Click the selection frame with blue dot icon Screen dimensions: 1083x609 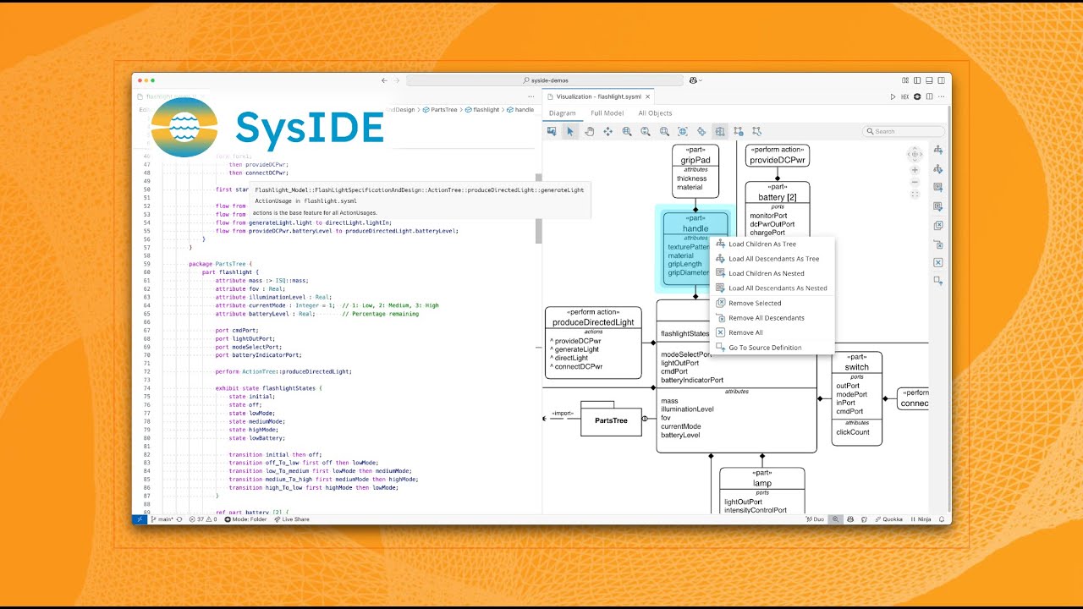click(x=739, y=131)
